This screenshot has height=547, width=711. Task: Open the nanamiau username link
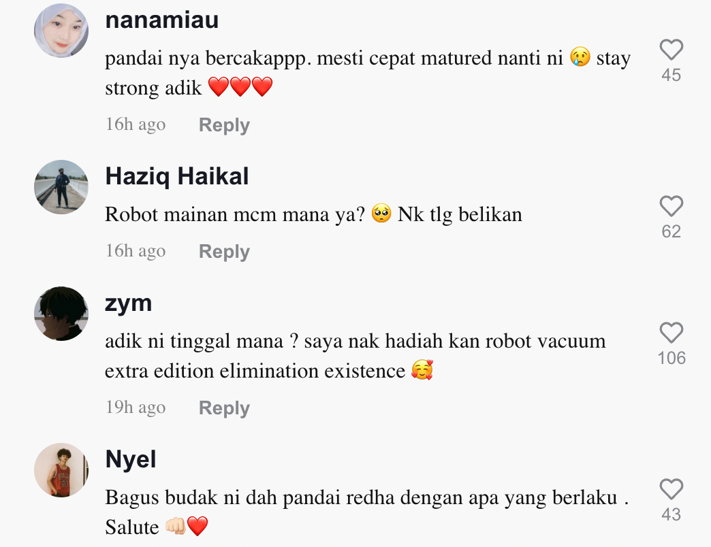pos(162,20)
